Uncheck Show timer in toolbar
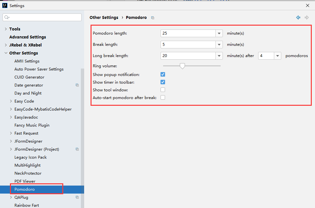The image size is (315, 208). point(163,82)
